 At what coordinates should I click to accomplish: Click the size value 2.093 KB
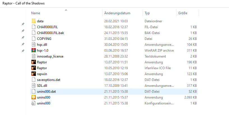pyautogui.click(x=190, y=97)
